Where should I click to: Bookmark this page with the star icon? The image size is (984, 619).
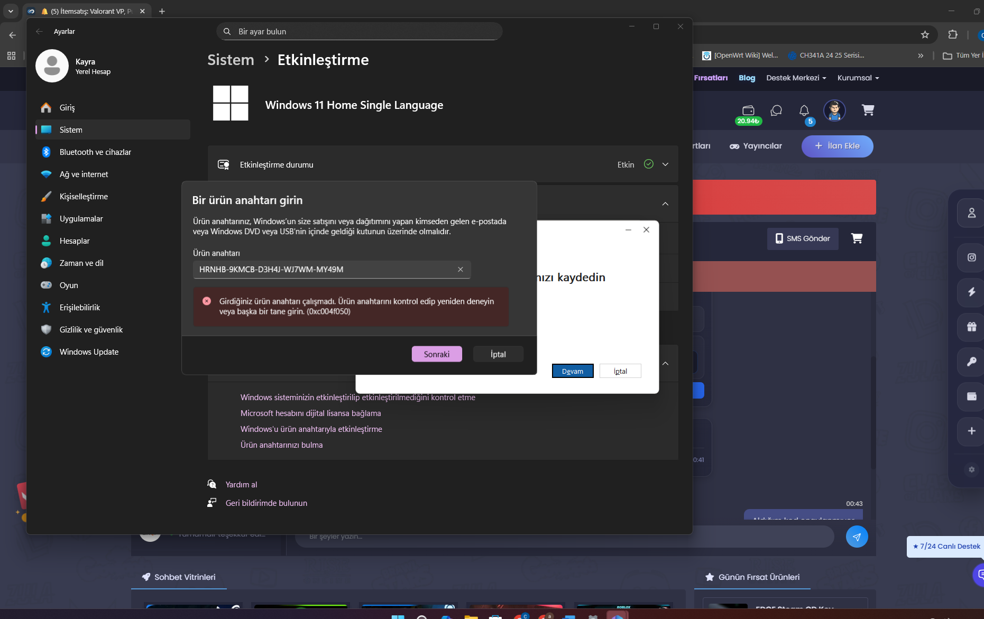coord(925,34)
